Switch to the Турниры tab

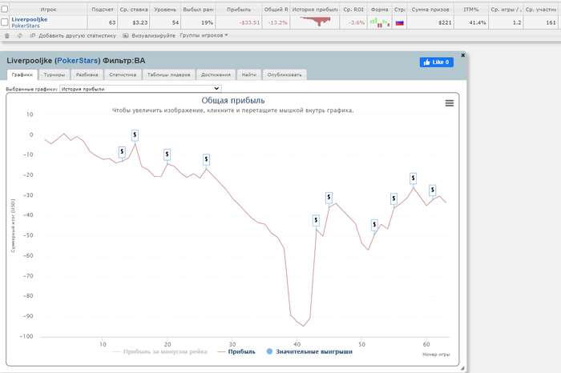(x=54, y=74)
